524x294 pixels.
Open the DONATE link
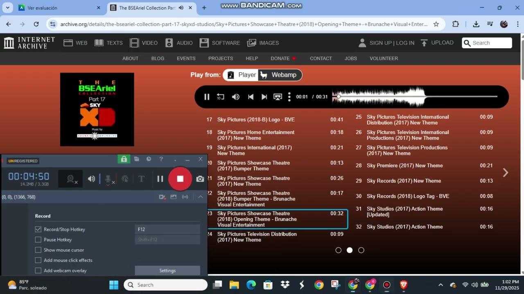283,58
